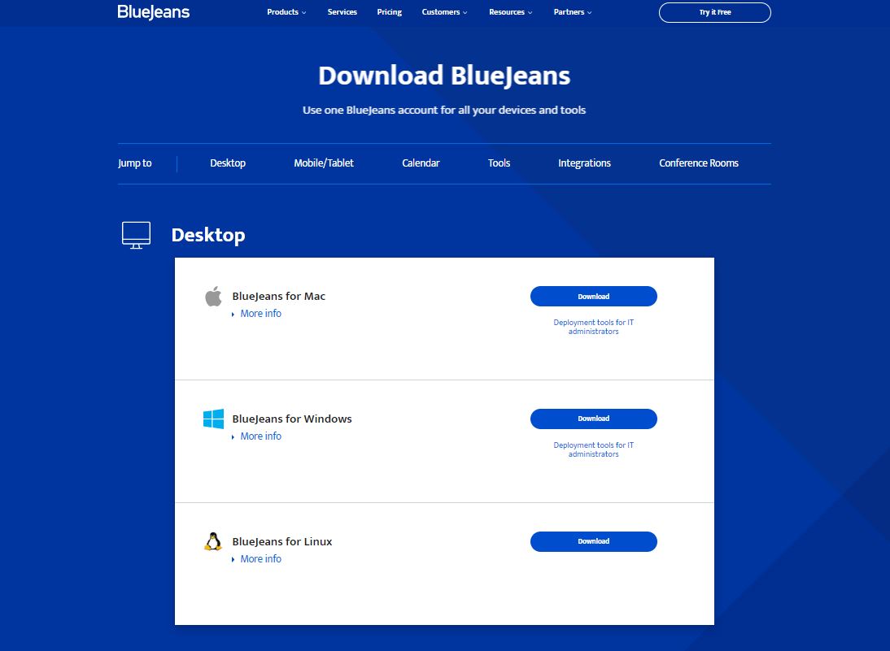Click the Windows logo icon
The width and height of the screenshot is (890, 651).
click(213, 419)
